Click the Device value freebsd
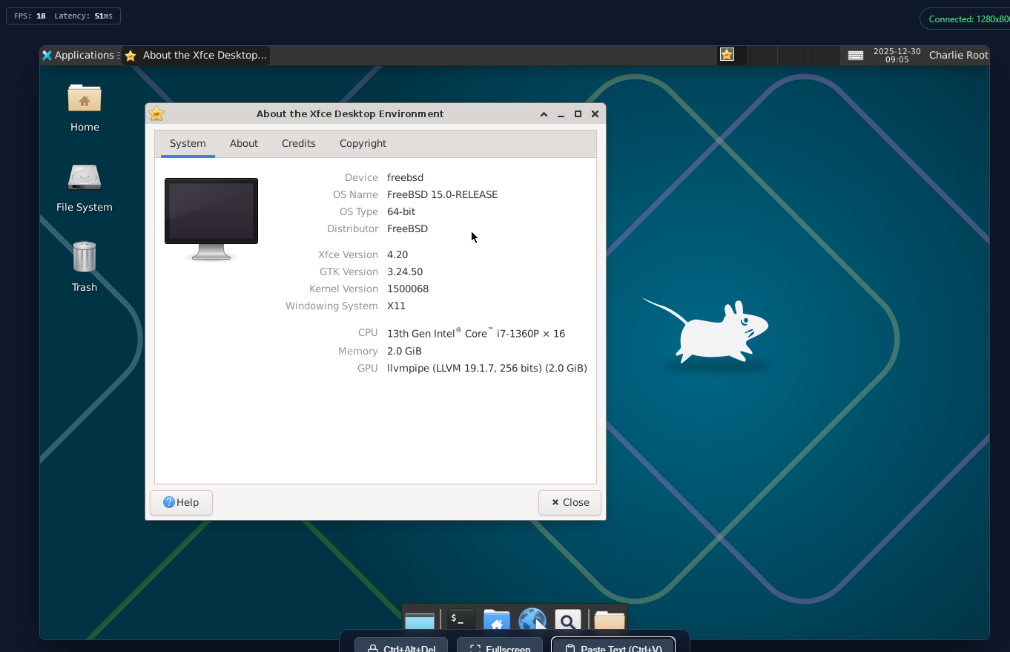 (x=405, y=177)
